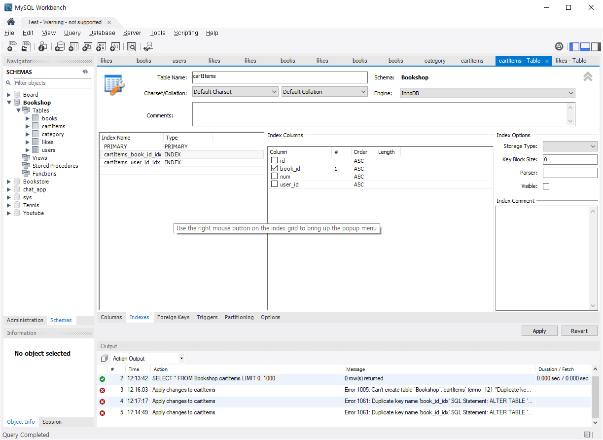Click the success icon of output row 2

(x=102, y=379)
